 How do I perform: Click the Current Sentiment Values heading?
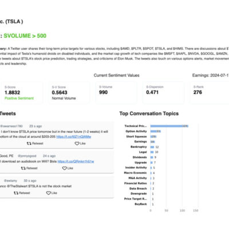click(x=116, y=76)
